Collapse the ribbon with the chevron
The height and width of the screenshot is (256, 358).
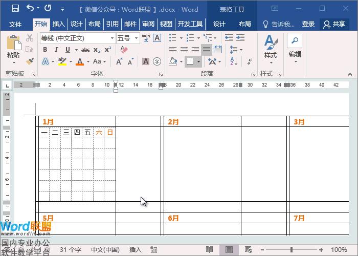[350, 74]
